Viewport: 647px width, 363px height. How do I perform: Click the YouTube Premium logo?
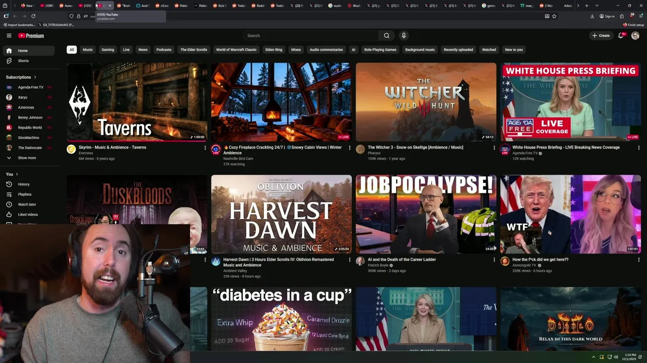tap(31, 36)
